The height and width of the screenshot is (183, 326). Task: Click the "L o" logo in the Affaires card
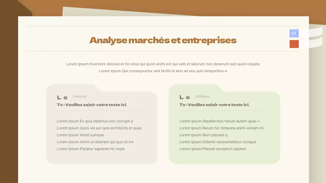(x=185, y=97)
